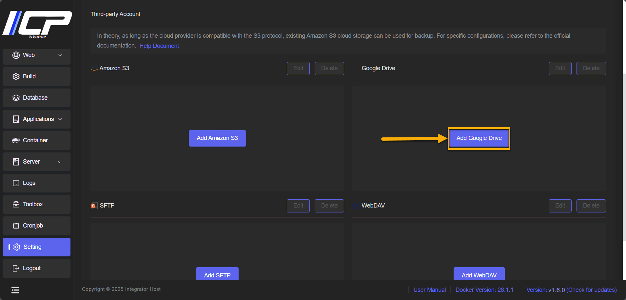The width and height of the screenshot is (626, 300).
Task: Click the Amazon S3 logo icon
Action: (x=94, y=69)
